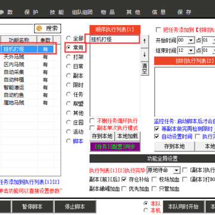This screenshot has height=215, width=215.
Task: Click the 搜索 search button
Action: pyautogui.click(x=47, y=29)
